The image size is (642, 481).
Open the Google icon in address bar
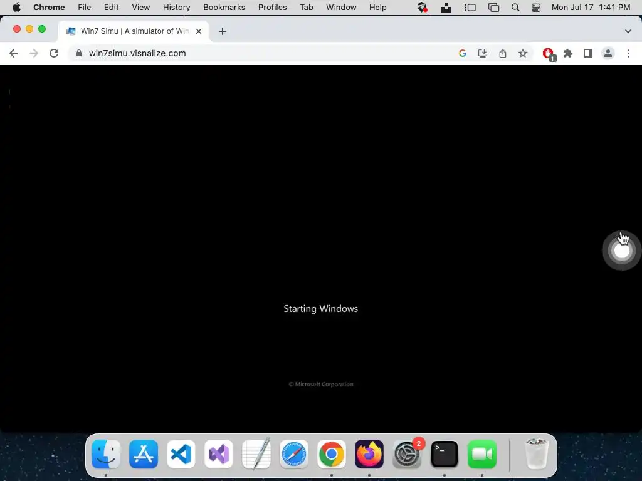pyautogui.click(x=463, y=53)
